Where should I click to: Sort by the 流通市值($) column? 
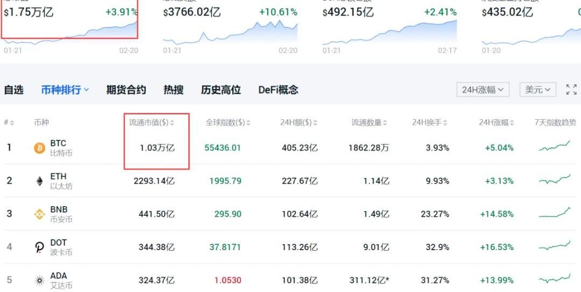(x=152, y=122)
